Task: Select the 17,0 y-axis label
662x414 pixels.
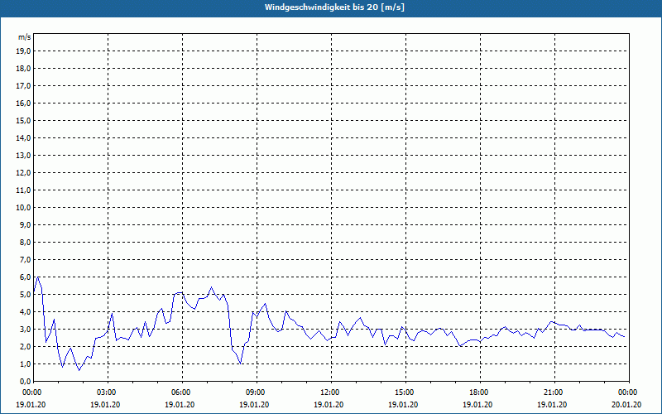Action: [23, 86]
